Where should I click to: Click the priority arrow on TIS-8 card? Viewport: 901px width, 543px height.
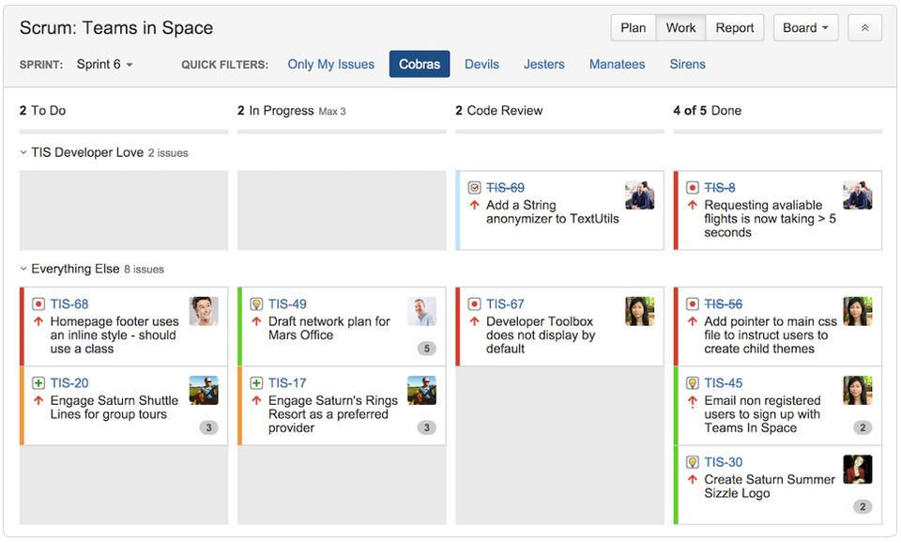coord(693,205)
